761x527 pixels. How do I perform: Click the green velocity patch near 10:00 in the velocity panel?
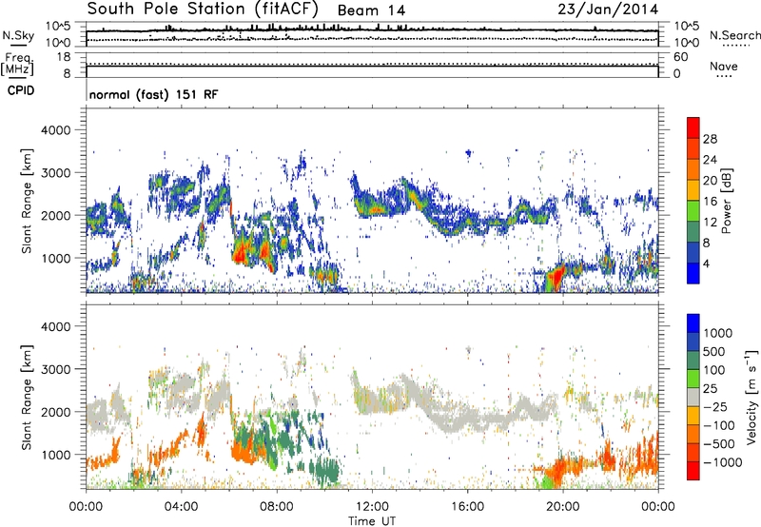point(325,472)
